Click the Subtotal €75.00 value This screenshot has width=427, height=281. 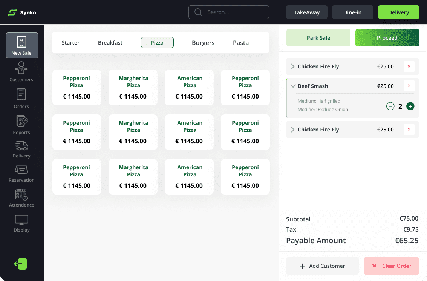(x=409, y=219)
